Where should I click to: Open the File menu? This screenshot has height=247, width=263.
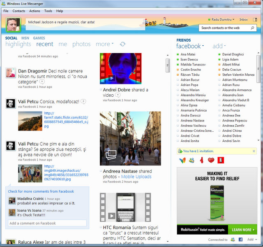pyautogui.click(x=6, y=11)
